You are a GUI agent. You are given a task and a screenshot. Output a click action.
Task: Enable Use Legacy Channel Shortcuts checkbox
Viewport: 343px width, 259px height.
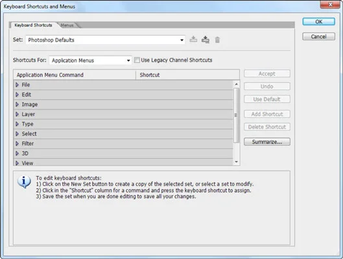137,60
